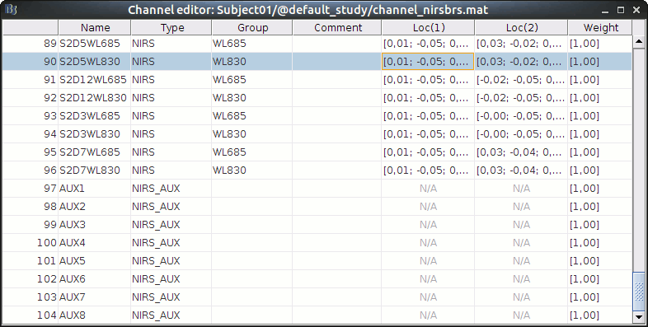This screenshot has height=327, width=648.
Task: Click the Group column header
Action: 252,28
